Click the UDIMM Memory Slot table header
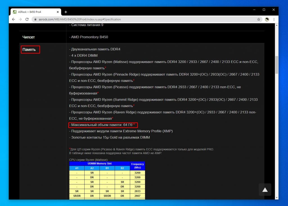The height and width of the screenshot is (206, 288). tap(100, 163)
